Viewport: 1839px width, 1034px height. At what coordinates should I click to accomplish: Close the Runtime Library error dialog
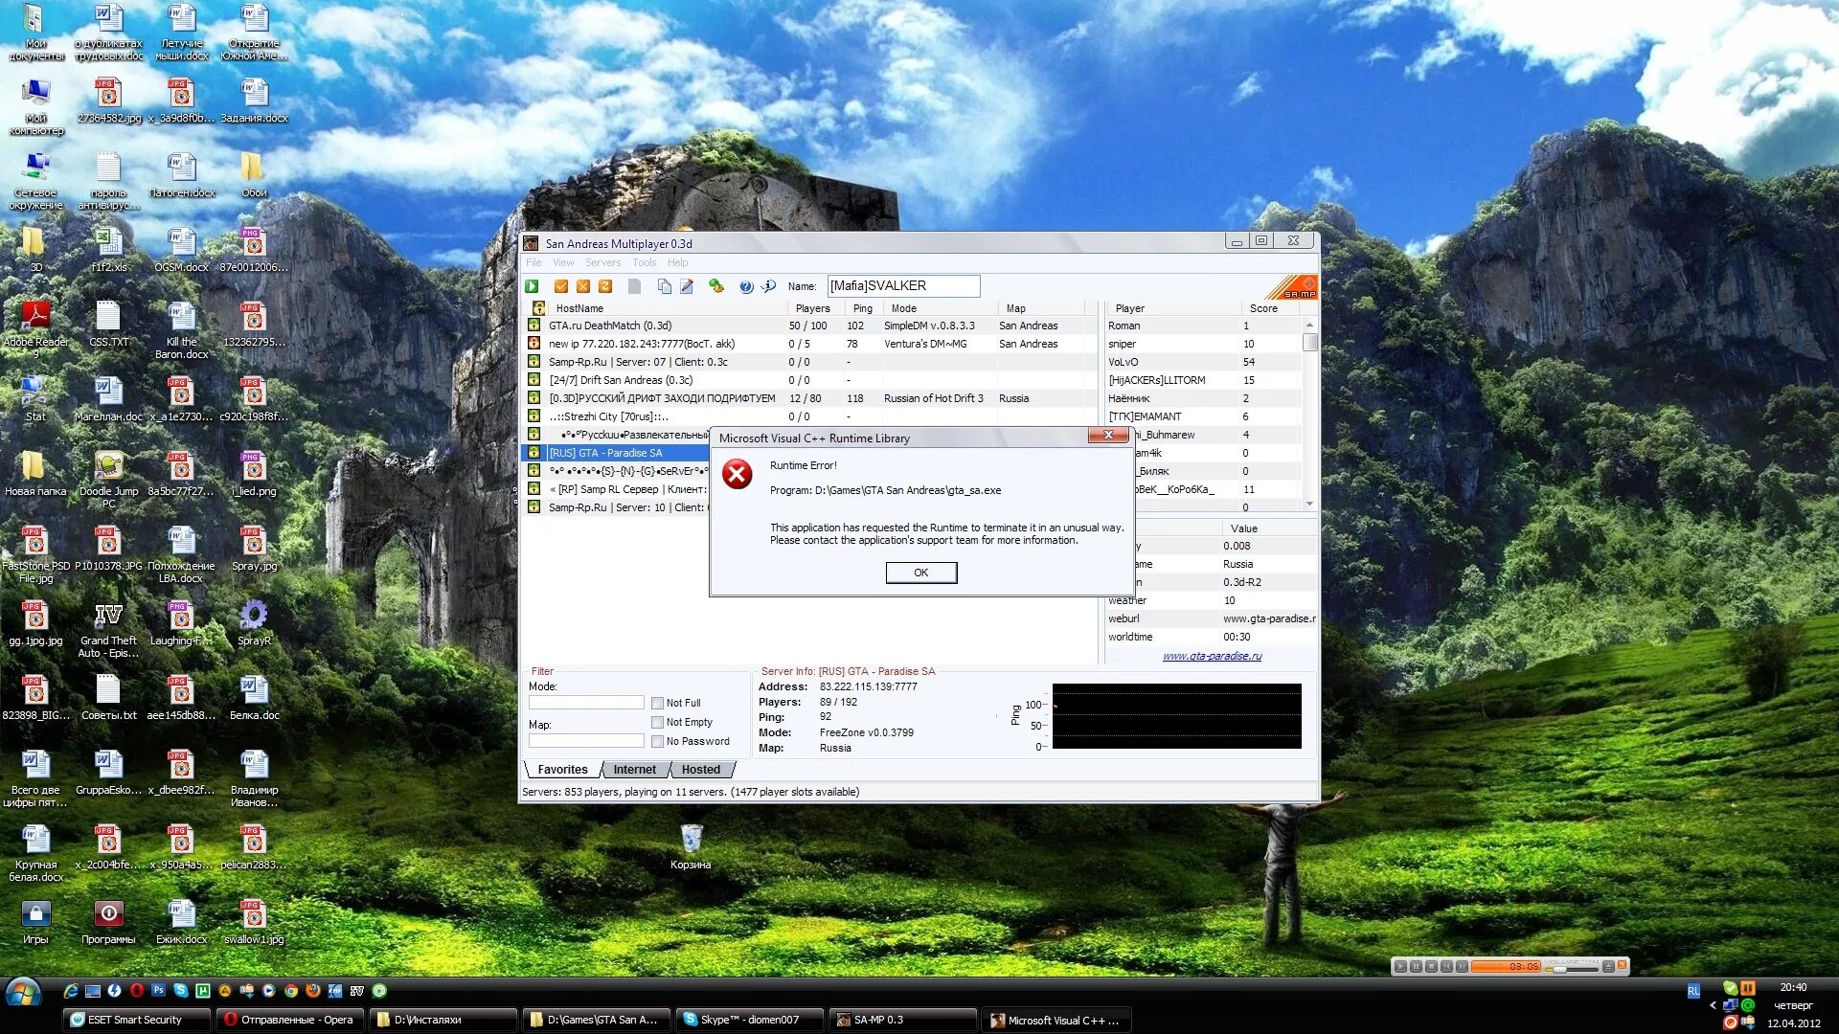1108,436
